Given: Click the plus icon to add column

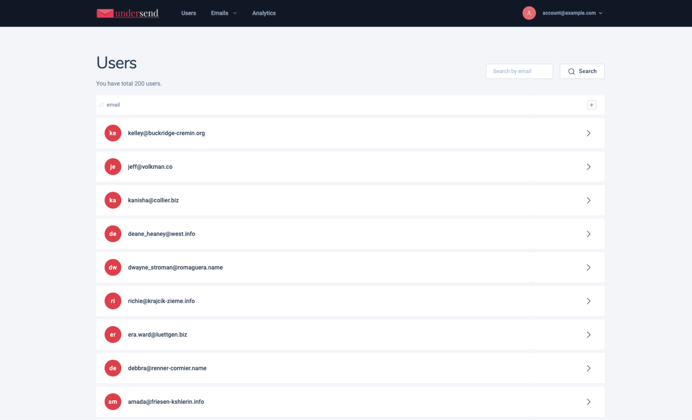Looking at the screenshot, I should pyautogui.click(x=591, y=105).
